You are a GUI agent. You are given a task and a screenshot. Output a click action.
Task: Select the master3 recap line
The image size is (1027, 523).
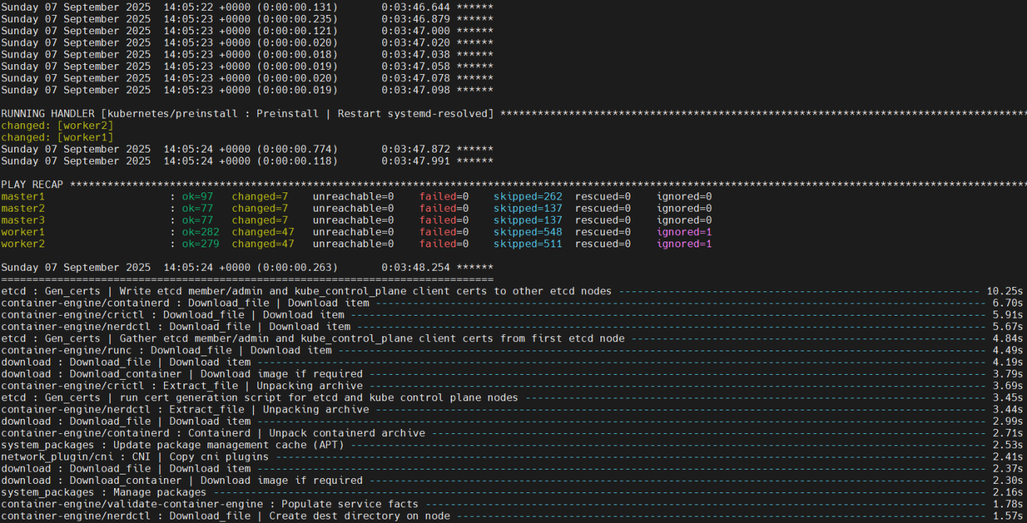23,219
